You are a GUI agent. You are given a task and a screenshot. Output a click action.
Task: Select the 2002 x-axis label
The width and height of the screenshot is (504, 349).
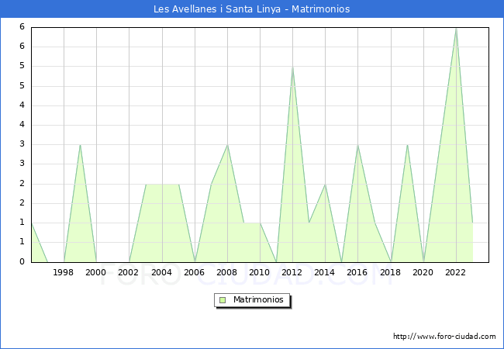(x=129, y=272)
